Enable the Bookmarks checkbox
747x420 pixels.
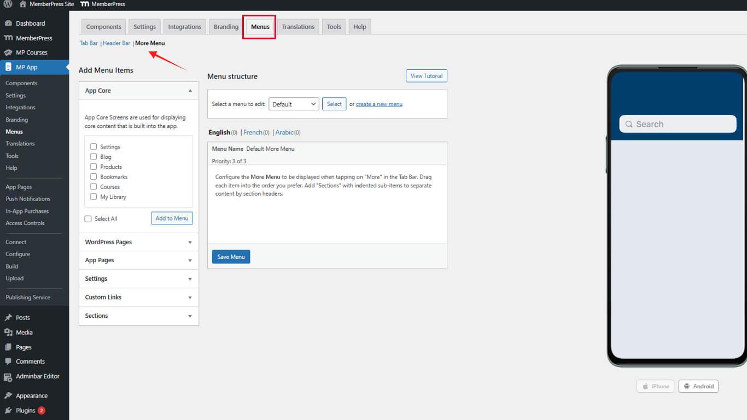tap(94, 177)
